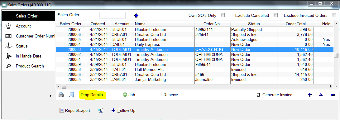Viewport: 340px width, 120px height.
Task: Click the list scroll-up arrow
Action: click(x=336, y=24)
